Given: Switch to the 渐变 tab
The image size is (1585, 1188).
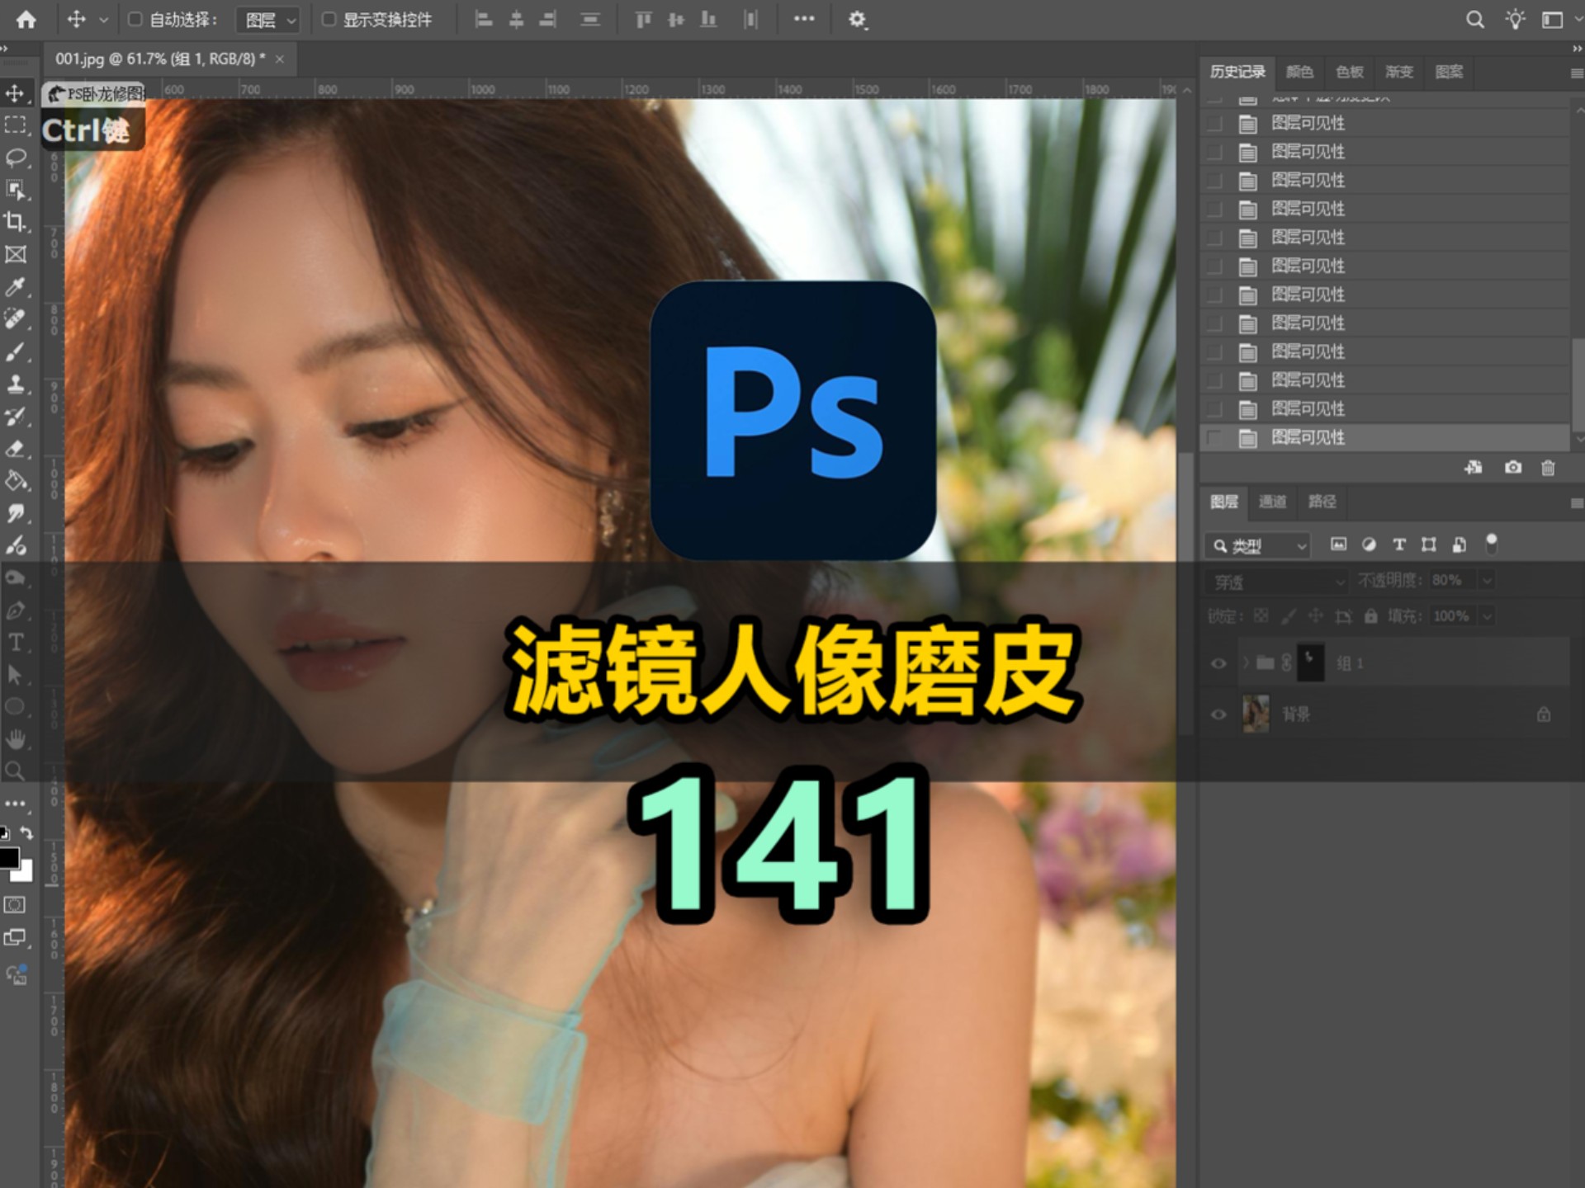Looking at the screenshot, I should [x=1398, y=72].
